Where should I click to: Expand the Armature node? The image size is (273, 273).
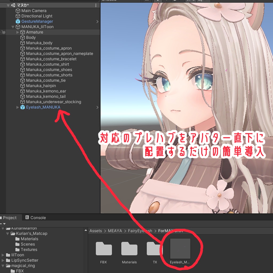tap(17, 32)
